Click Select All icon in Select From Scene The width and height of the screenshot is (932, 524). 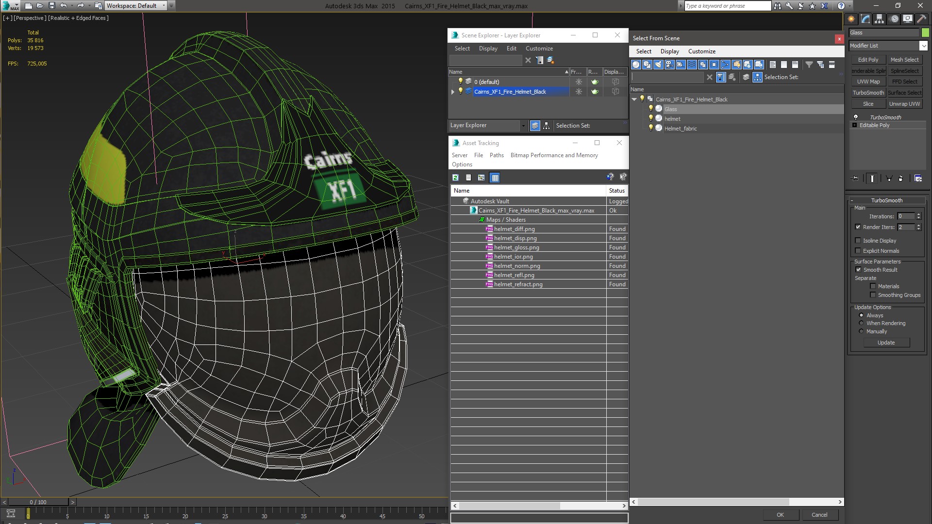773,65
